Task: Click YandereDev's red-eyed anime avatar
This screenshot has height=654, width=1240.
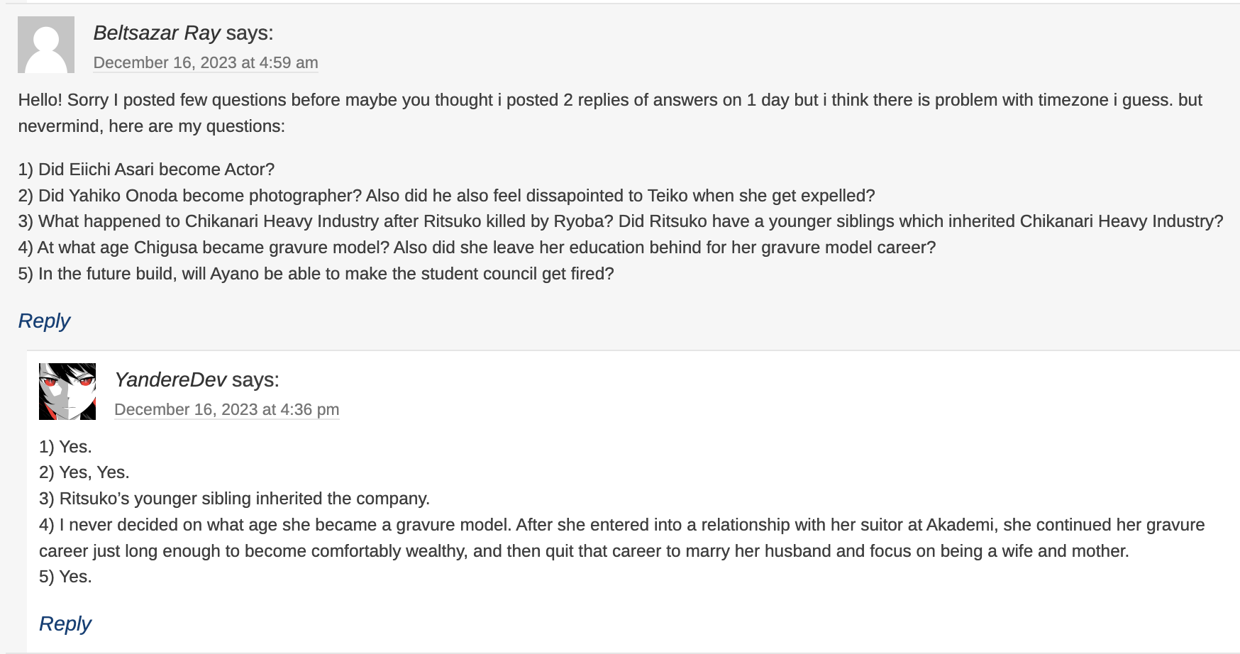Action: pyautogui.click(x=67, y=392)
